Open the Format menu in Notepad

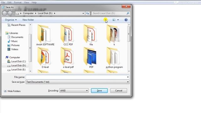point(18,3)
